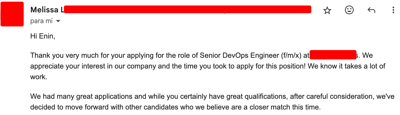This screenshot has width=400, height=115.
Task: Click the '(f/m/x)' text in the message
Action: click(x=291, y=56)
